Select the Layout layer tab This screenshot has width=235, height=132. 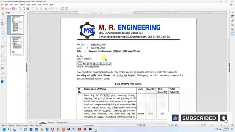[43, 122]
